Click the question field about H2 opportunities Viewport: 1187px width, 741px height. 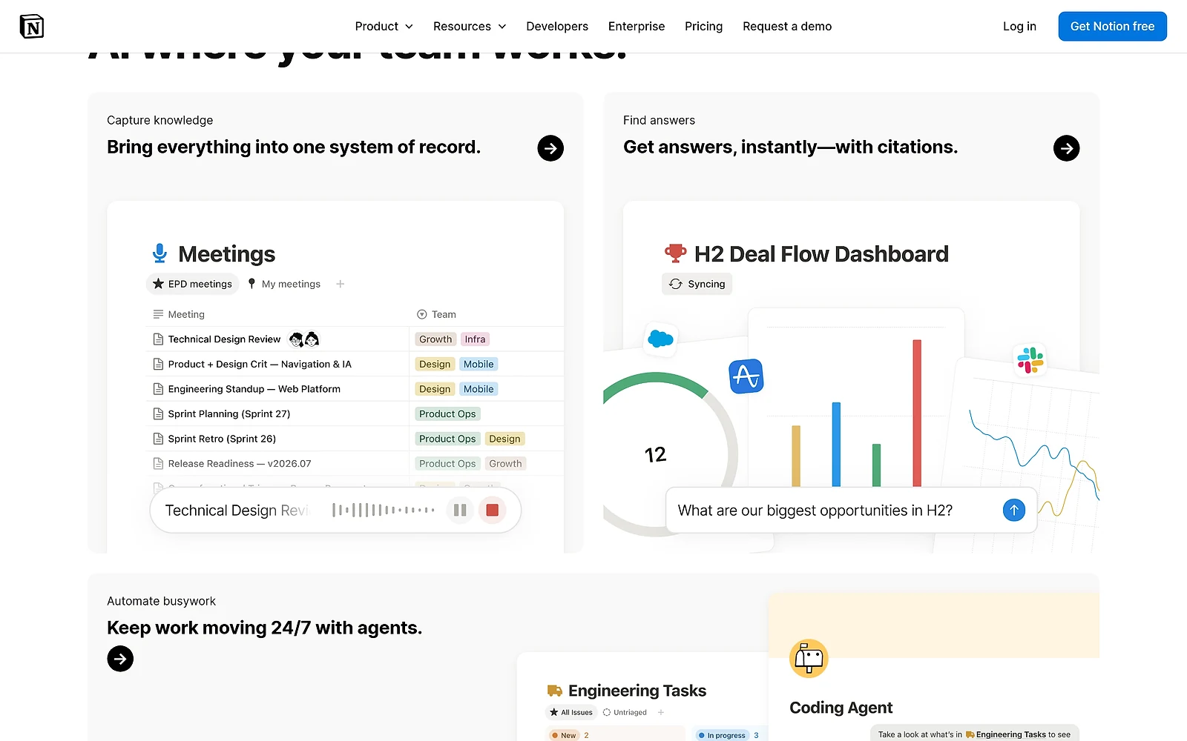click(x=851, y=510)
